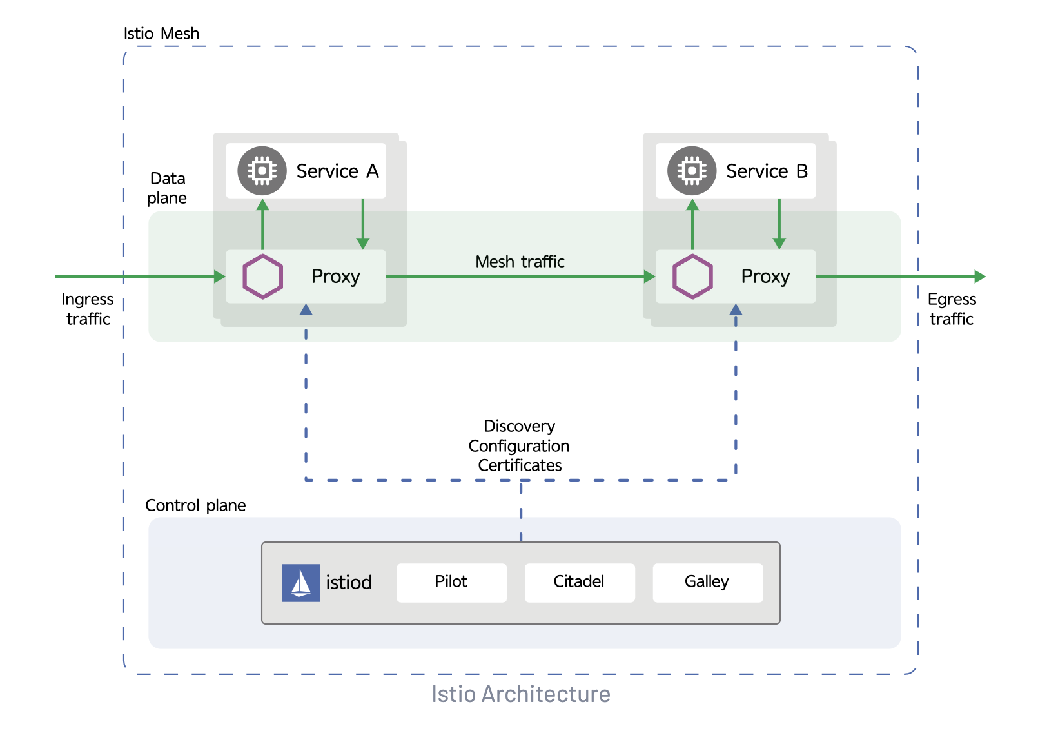
Task: Select the Galley component box
Action: point(708,583)
